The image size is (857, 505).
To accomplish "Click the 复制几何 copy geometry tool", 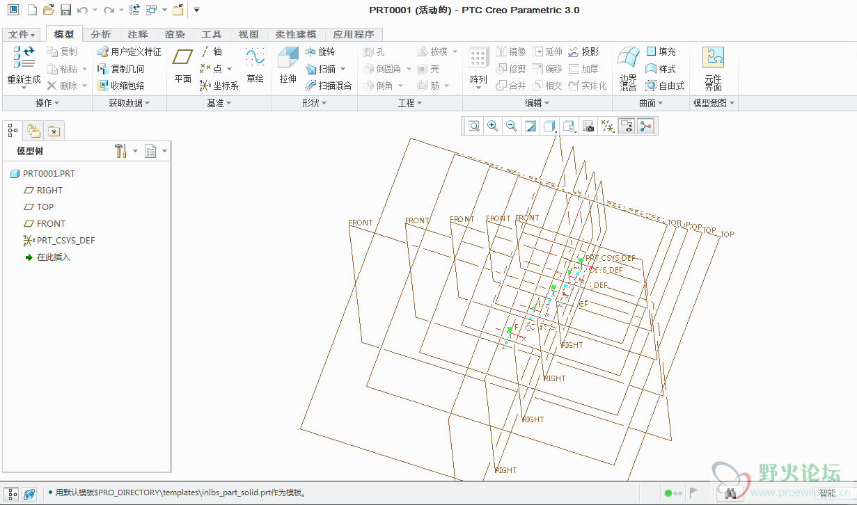I will (x=121, y=69).
